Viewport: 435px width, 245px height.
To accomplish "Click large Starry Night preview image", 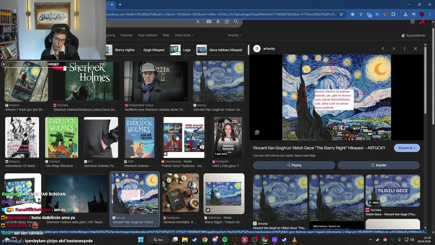I will 336,97.
